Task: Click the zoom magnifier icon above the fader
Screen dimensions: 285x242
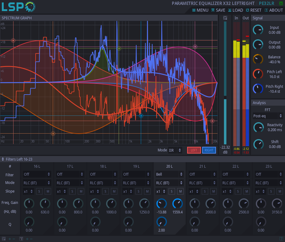Action: (225, 18)
